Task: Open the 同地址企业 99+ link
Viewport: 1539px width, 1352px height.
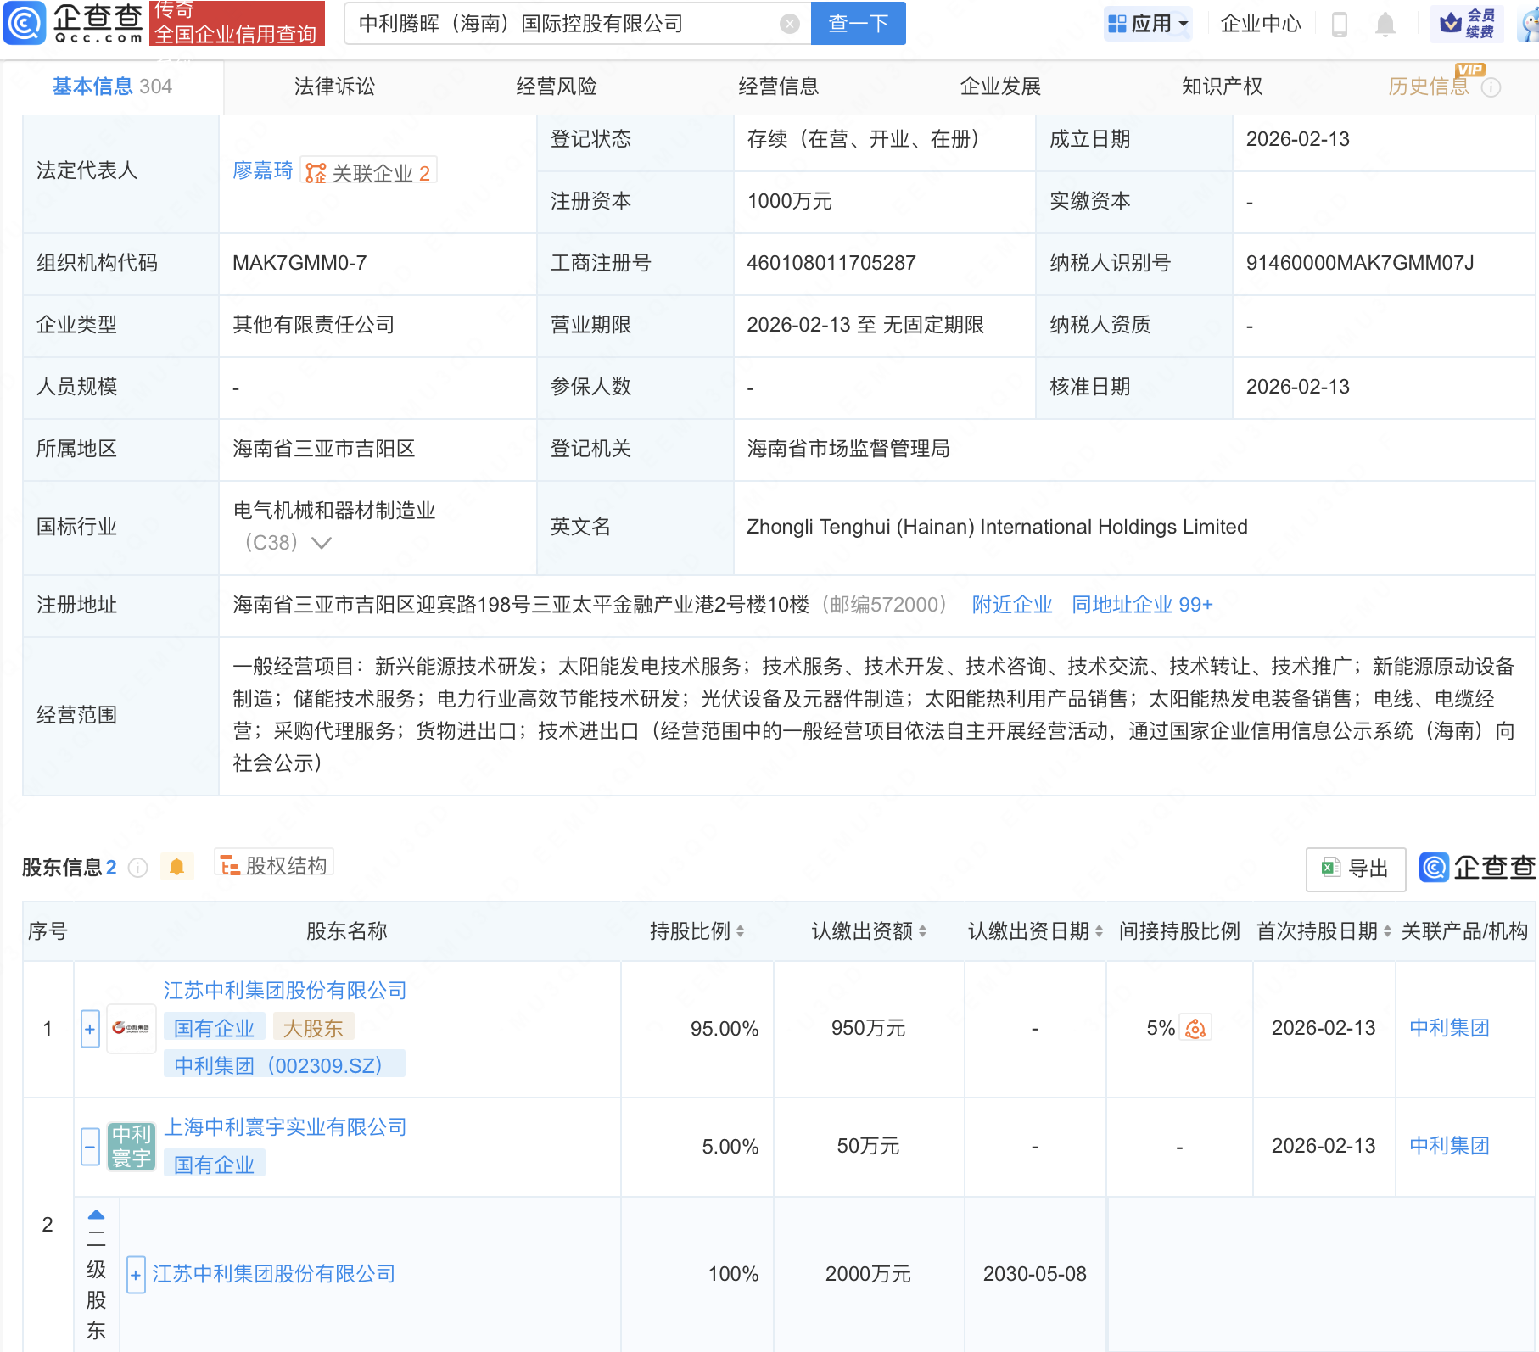Action: coord(1141,605)
